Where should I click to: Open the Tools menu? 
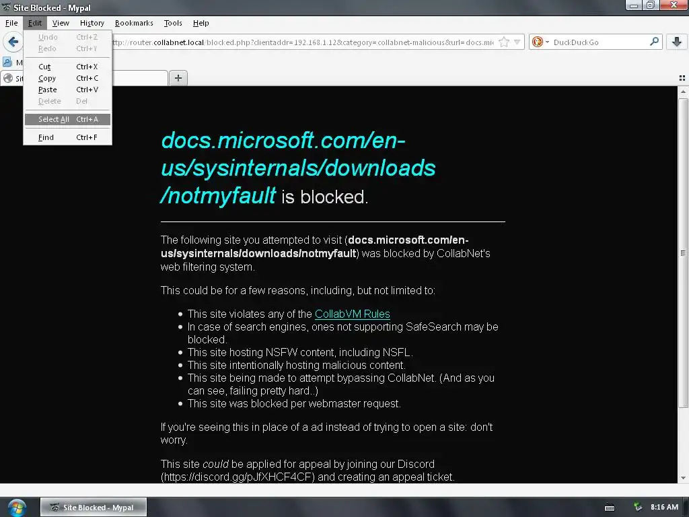[173, 23]
